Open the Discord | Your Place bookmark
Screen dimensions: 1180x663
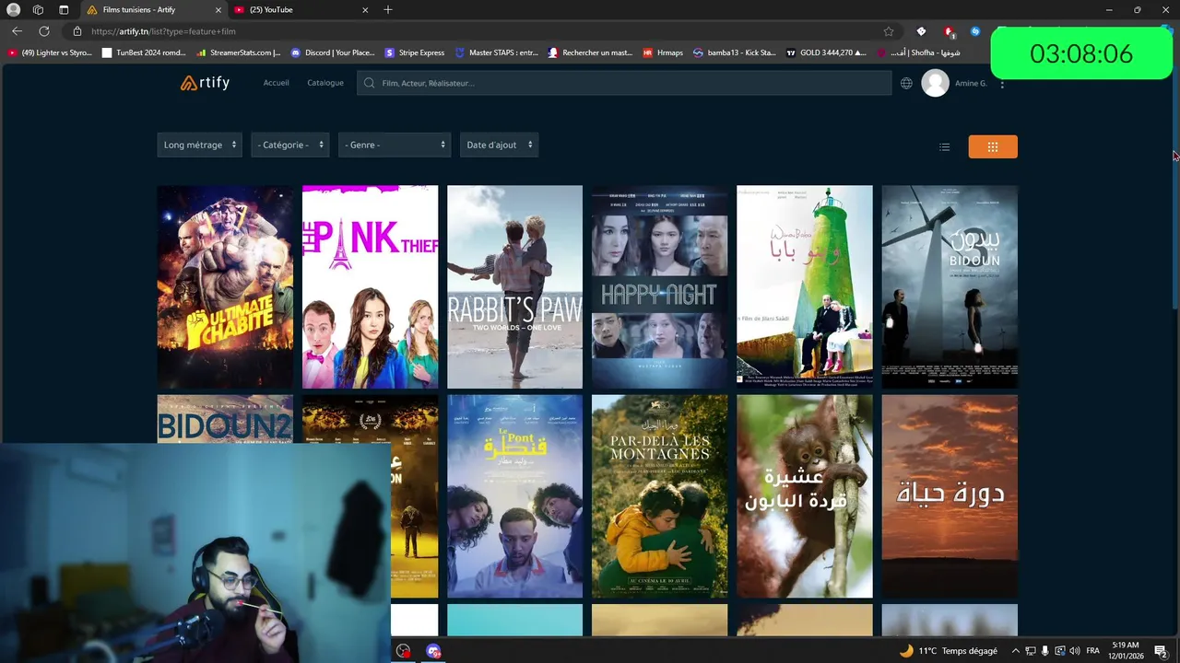(x=333, y=52)
